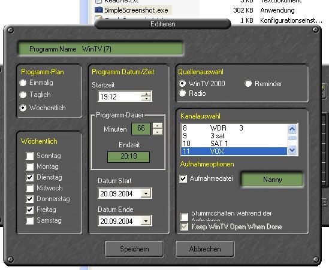Screen dimensions: 329x270
Task: Select channel 9 3 sat in list
Action: tap(234, 136)
